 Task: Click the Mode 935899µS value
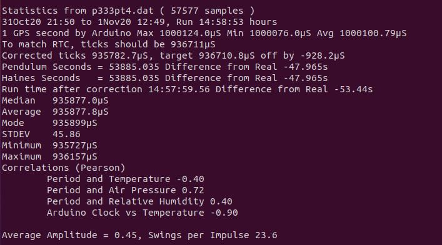click(x=74, y=123)
